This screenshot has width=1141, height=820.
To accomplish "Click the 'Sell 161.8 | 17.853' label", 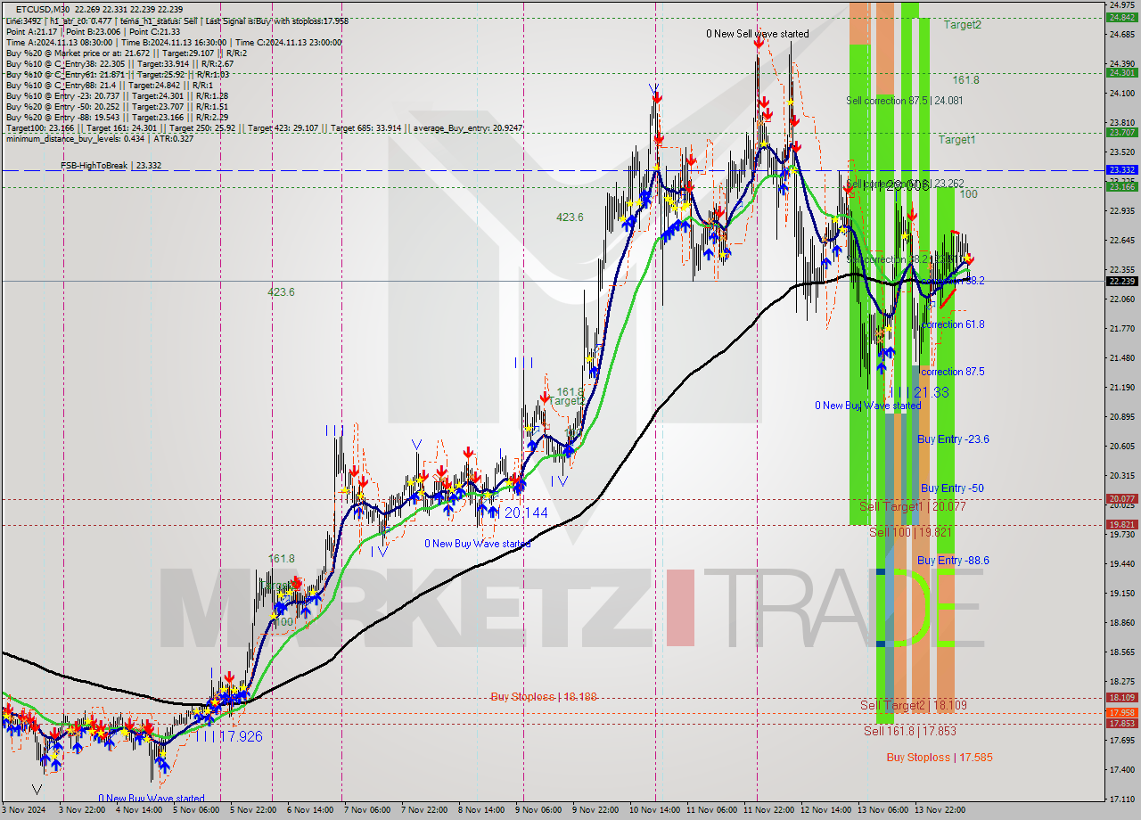I will (x=910, y=731).
